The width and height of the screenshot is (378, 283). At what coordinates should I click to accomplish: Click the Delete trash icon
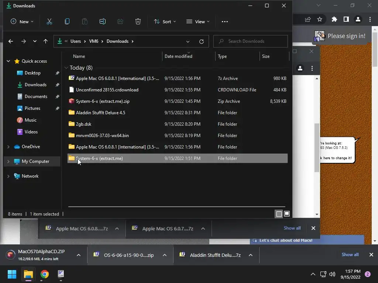[138, 21]
